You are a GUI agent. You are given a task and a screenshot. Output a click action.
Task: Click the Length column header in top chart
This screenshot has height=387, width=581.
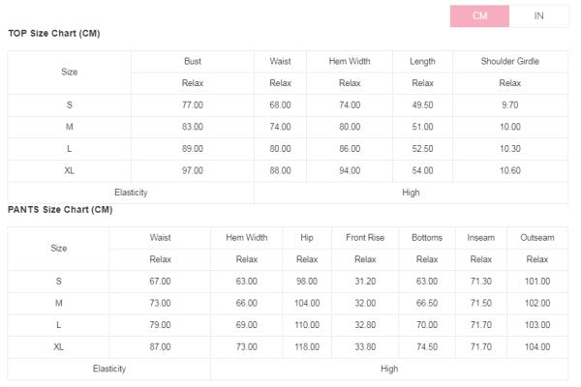[x=422, y=62]
